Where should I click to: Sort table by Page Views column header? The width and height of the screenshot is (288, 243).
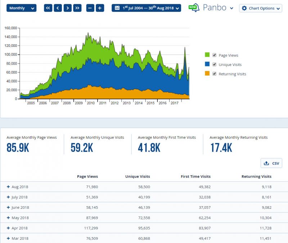pos(87,177)
